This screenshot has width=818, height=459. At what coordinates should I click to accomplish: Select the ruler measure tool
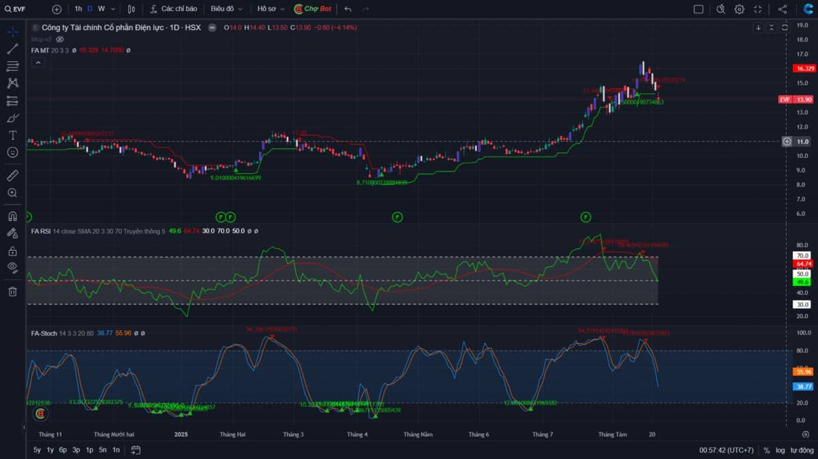[x=12, y=176]
